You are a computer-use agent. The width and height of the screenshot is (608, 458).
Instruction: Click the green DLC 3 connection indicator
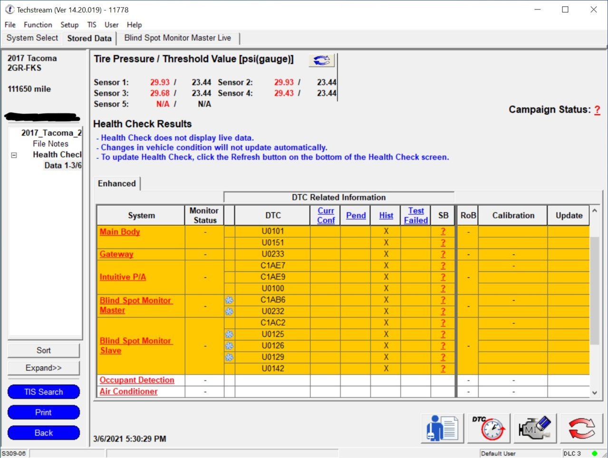(x=594, y=453)
